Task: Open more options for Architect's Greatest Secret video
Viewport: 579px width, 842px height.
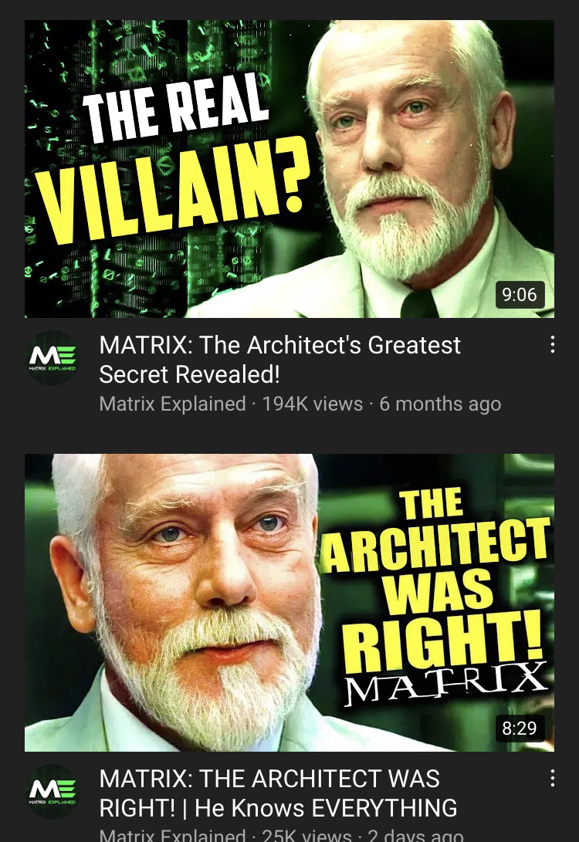Action: click(552, 345)
